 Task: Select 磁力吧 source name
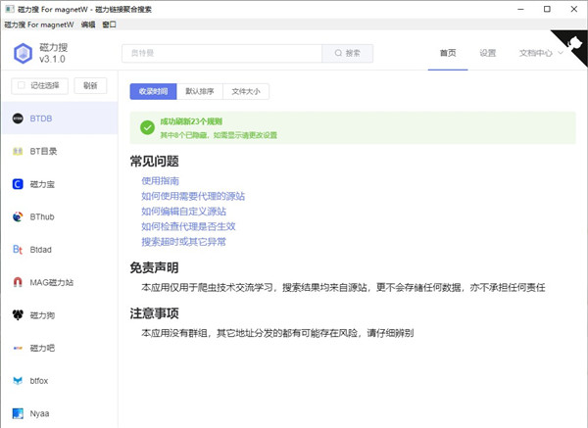pos(42,348)
